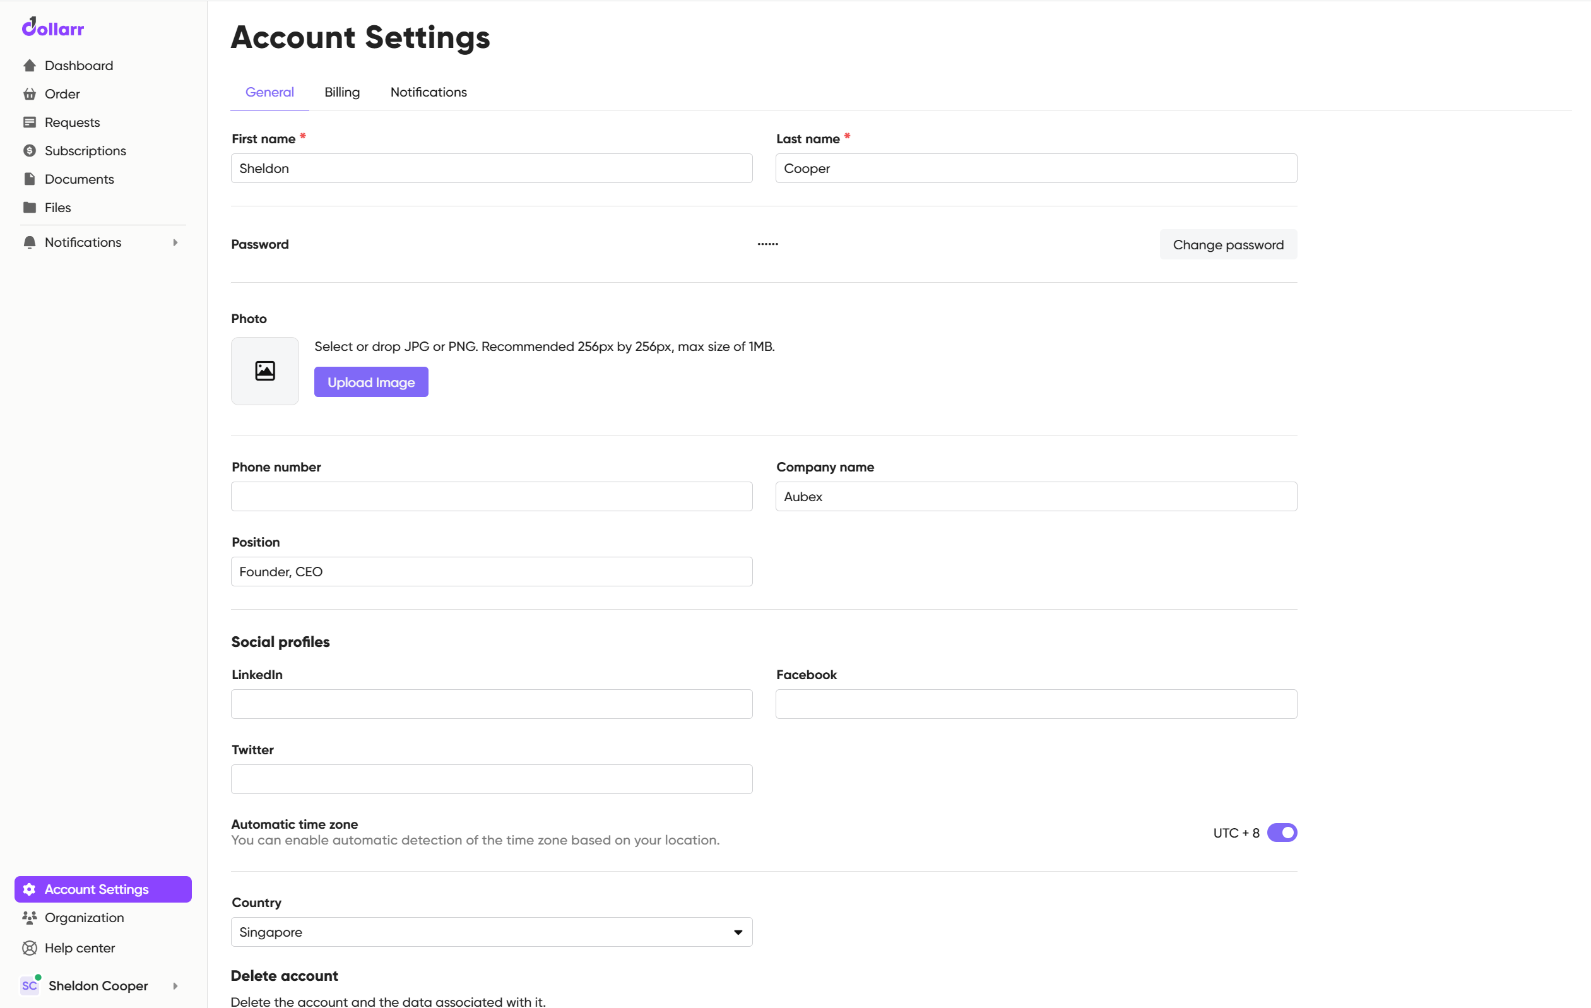The image size is (1591, 1008).
Task: Open Order via basket icon
Action: point(29,94)
